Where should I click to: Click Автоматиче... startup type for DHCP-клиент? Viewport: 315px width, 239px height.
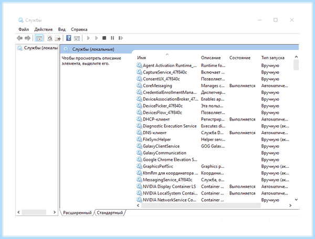click(x=275, y=119)
